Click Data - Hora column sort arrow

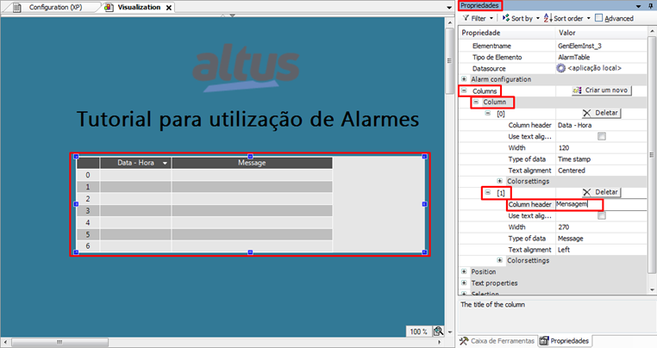[x=165, y=163]
